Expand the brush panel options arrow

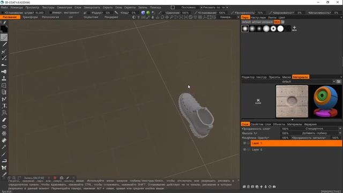(341, 17)
